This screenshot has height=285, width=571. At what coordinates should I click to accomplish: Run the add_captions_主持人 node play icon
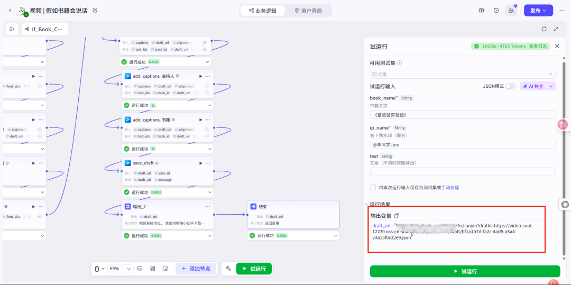[x=200, y=76]
